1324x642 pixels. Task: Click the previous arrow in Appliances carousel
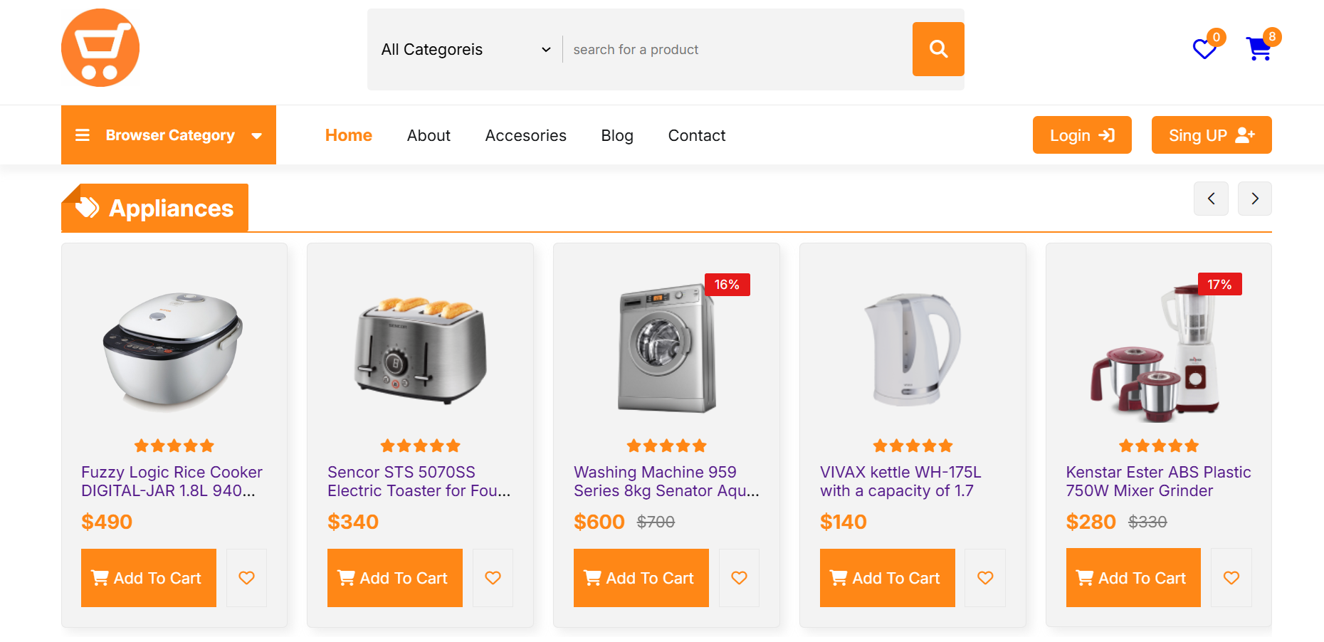(1211, 199)
